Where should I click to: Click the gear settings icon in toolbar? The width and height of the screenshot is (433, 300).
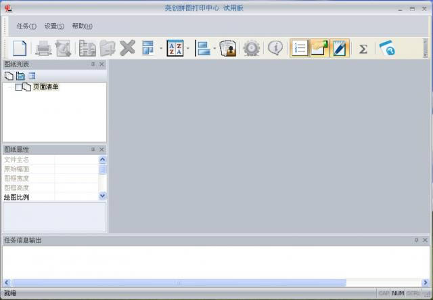click(x=252, y=48)
